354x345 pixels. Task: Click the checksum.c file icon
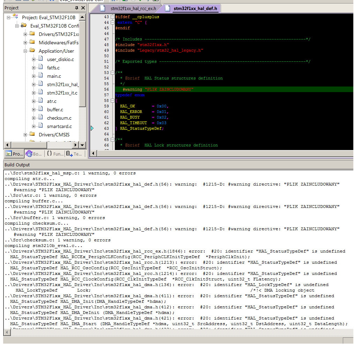tap(40, 117)
